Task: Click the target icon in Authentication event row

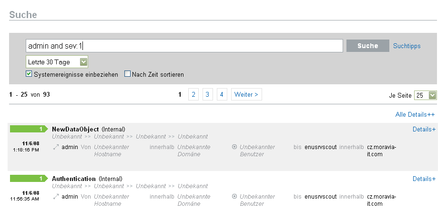Action: pyautogui.click(x=234, y=197)
